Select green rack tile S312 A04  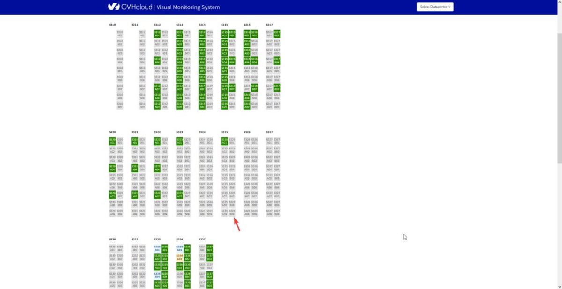coord(157,61)
